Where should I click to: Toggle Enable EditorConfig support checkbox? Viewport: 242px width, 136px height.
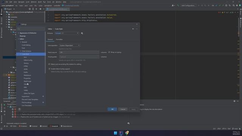[x=49, y=69]
